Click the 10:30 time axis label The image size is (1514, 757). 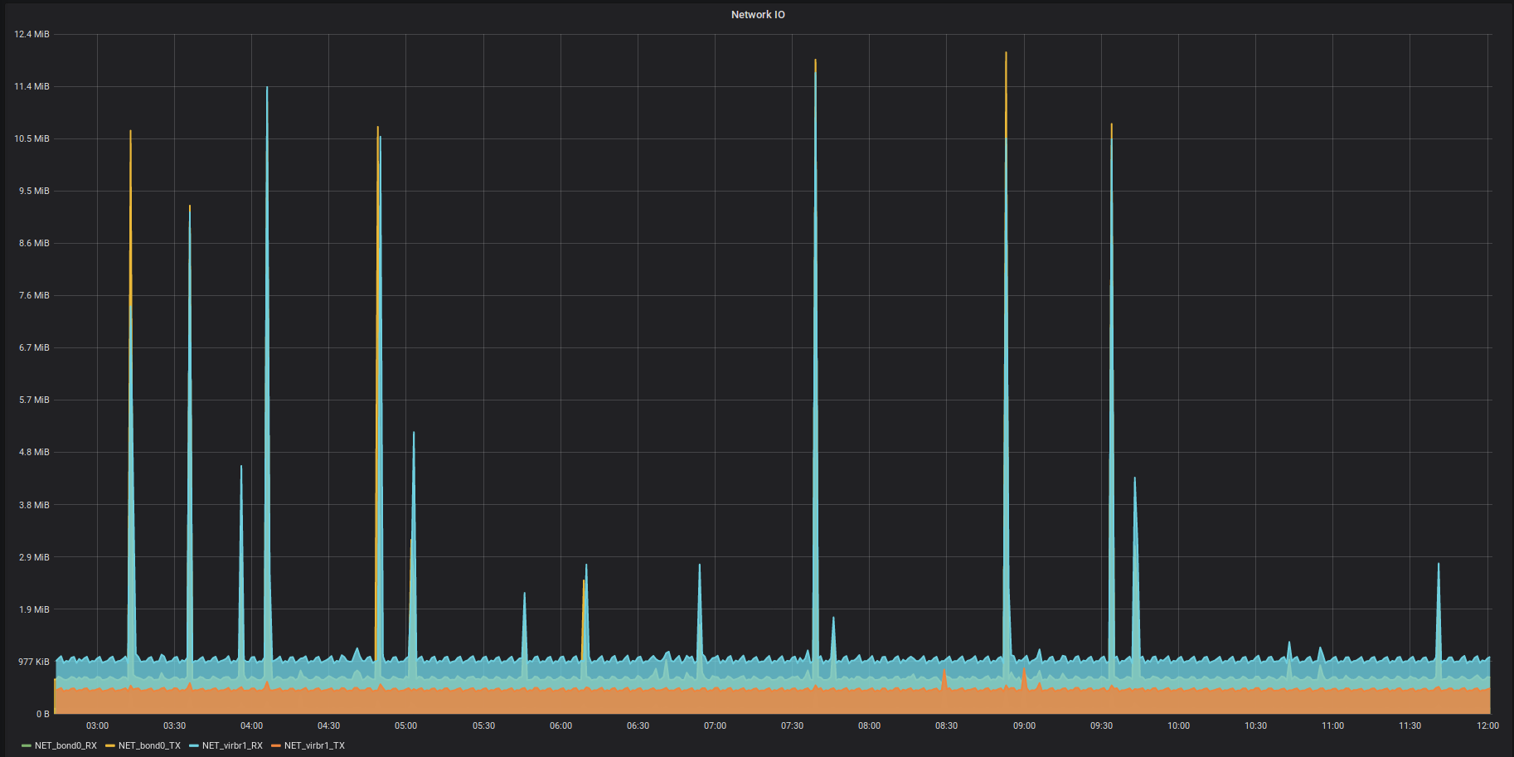point(1255,725)
